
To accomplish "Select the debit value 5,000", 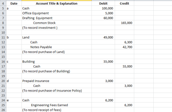I will 103,13.
